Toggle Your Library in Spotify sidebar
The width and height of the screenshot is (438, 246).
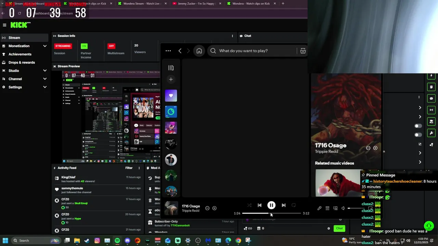pos(171,68)
